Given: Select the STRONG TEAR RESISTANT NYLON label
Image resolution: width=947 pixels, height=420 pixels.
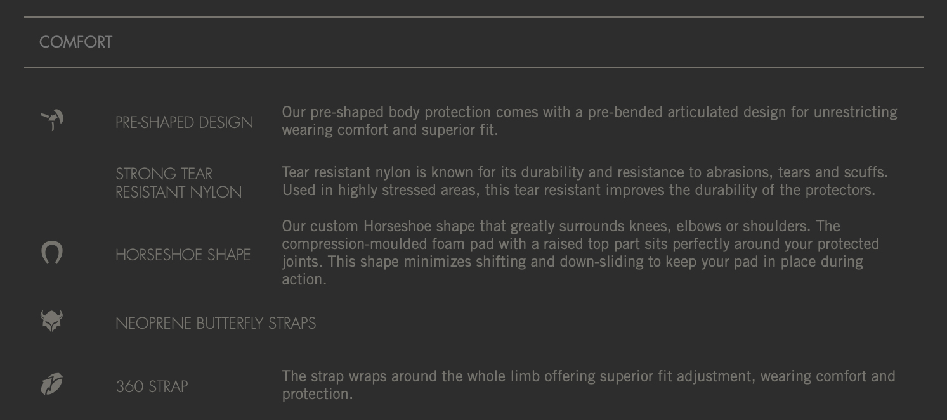Looking at the screenshot, I should pos(178,183).
